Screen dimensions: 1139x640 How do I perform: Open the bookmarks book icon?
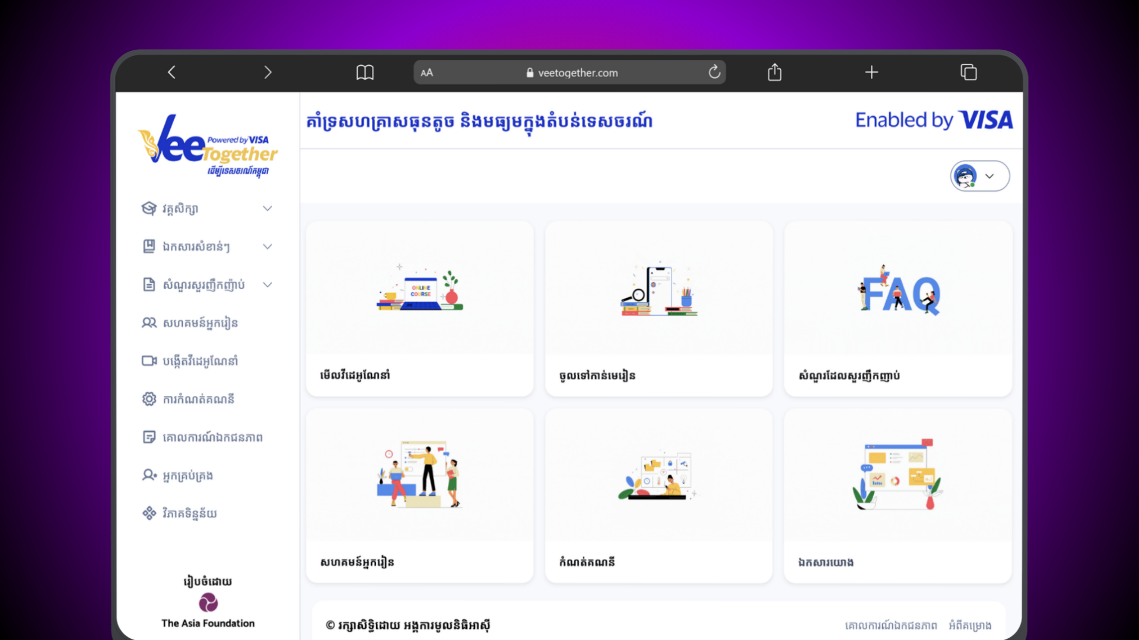point(365,72)
